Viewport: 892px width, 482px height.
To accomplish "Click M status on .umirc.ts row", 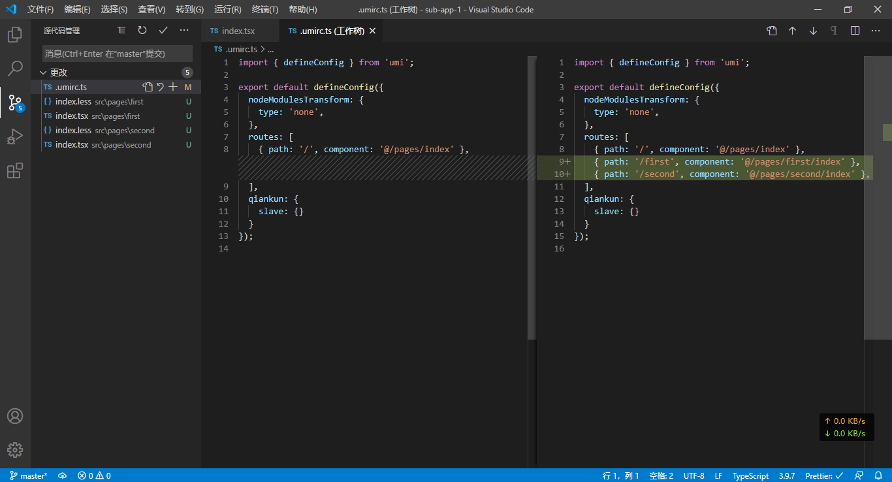I will pos(188,87).
